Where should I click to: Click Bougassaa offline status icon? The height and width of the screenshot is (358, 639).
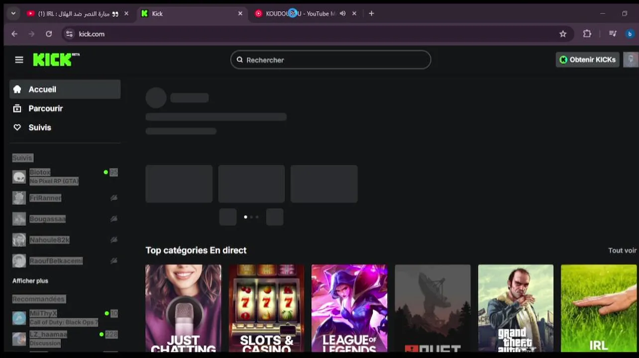[114, 219]
